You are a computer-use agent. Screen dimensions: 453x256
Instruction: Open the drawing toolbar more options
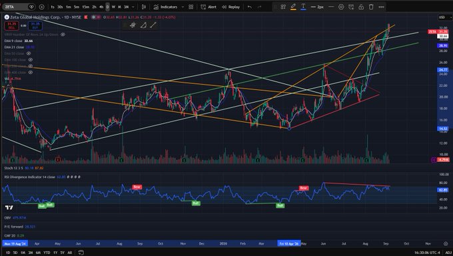click(x=381, y=7)
